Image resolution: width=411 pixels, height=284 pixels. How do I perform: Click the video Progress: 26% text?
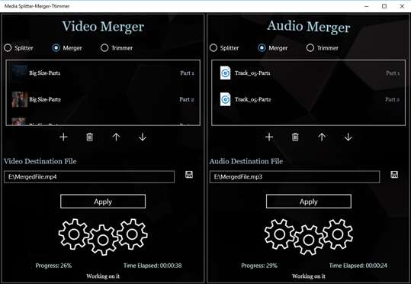tap(53, 266)
